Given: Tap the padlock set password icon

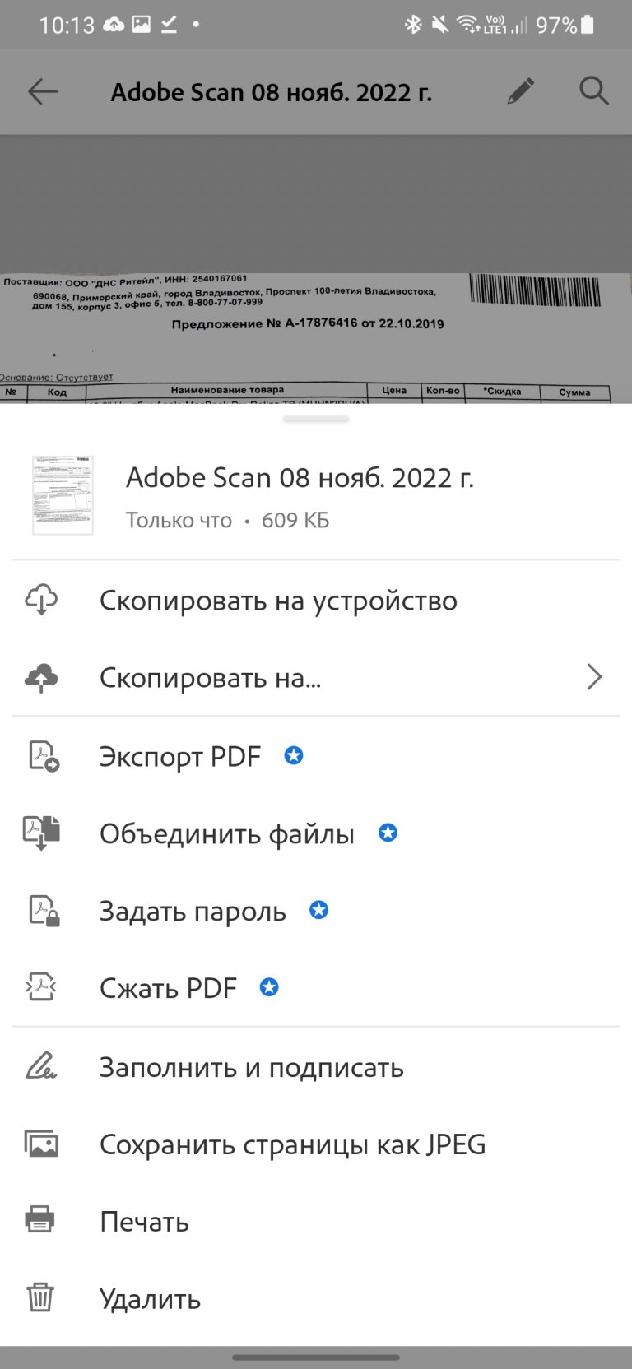Looking at the screenshot, I should [43, 910].
